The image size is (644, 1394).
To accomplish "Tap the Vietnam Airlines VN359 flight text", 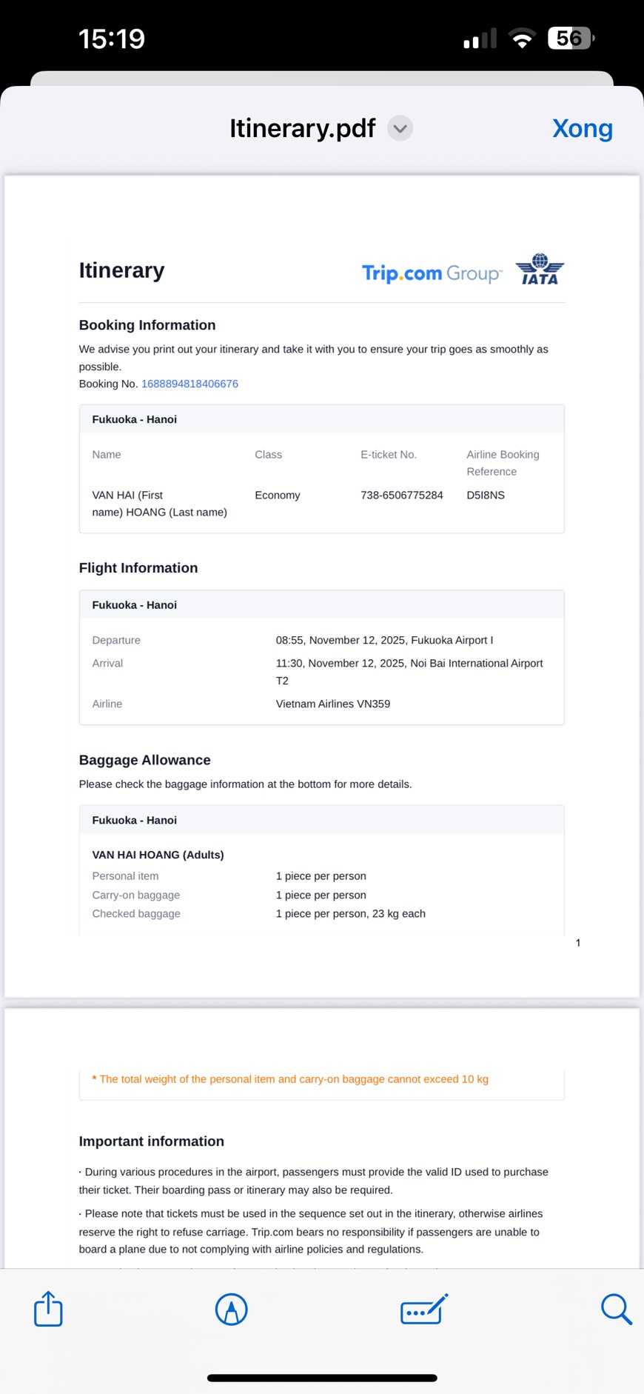I will pos(333,704).
